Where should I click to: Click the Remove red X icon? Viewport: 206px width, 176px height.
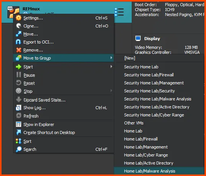[x=18, y=50]
